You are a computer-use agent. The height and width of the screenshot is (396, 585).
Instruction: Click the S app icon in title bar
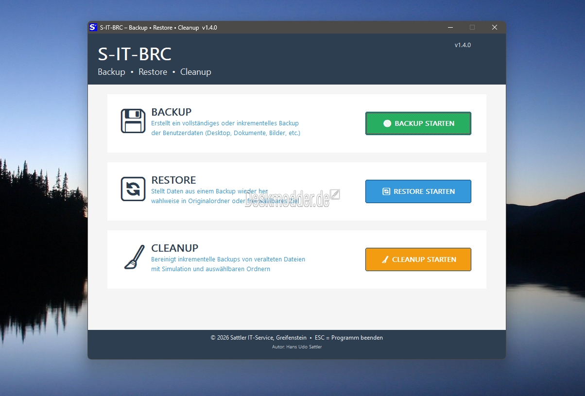coord(93,28)
